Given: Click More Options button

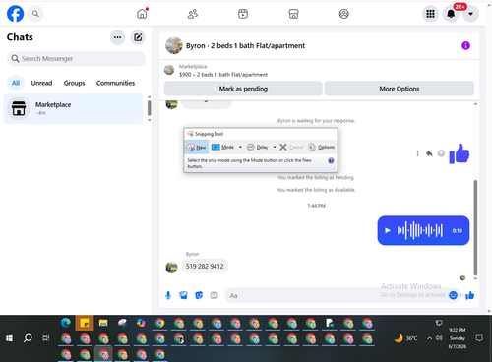Looking at the screenshot, I should tap(400, 89).
